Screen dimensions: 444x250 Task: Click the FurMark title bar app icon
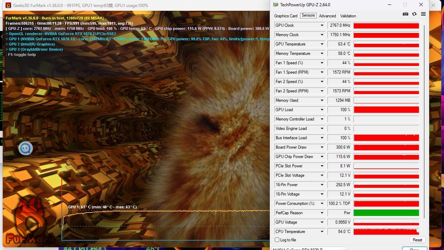point(8,5)
